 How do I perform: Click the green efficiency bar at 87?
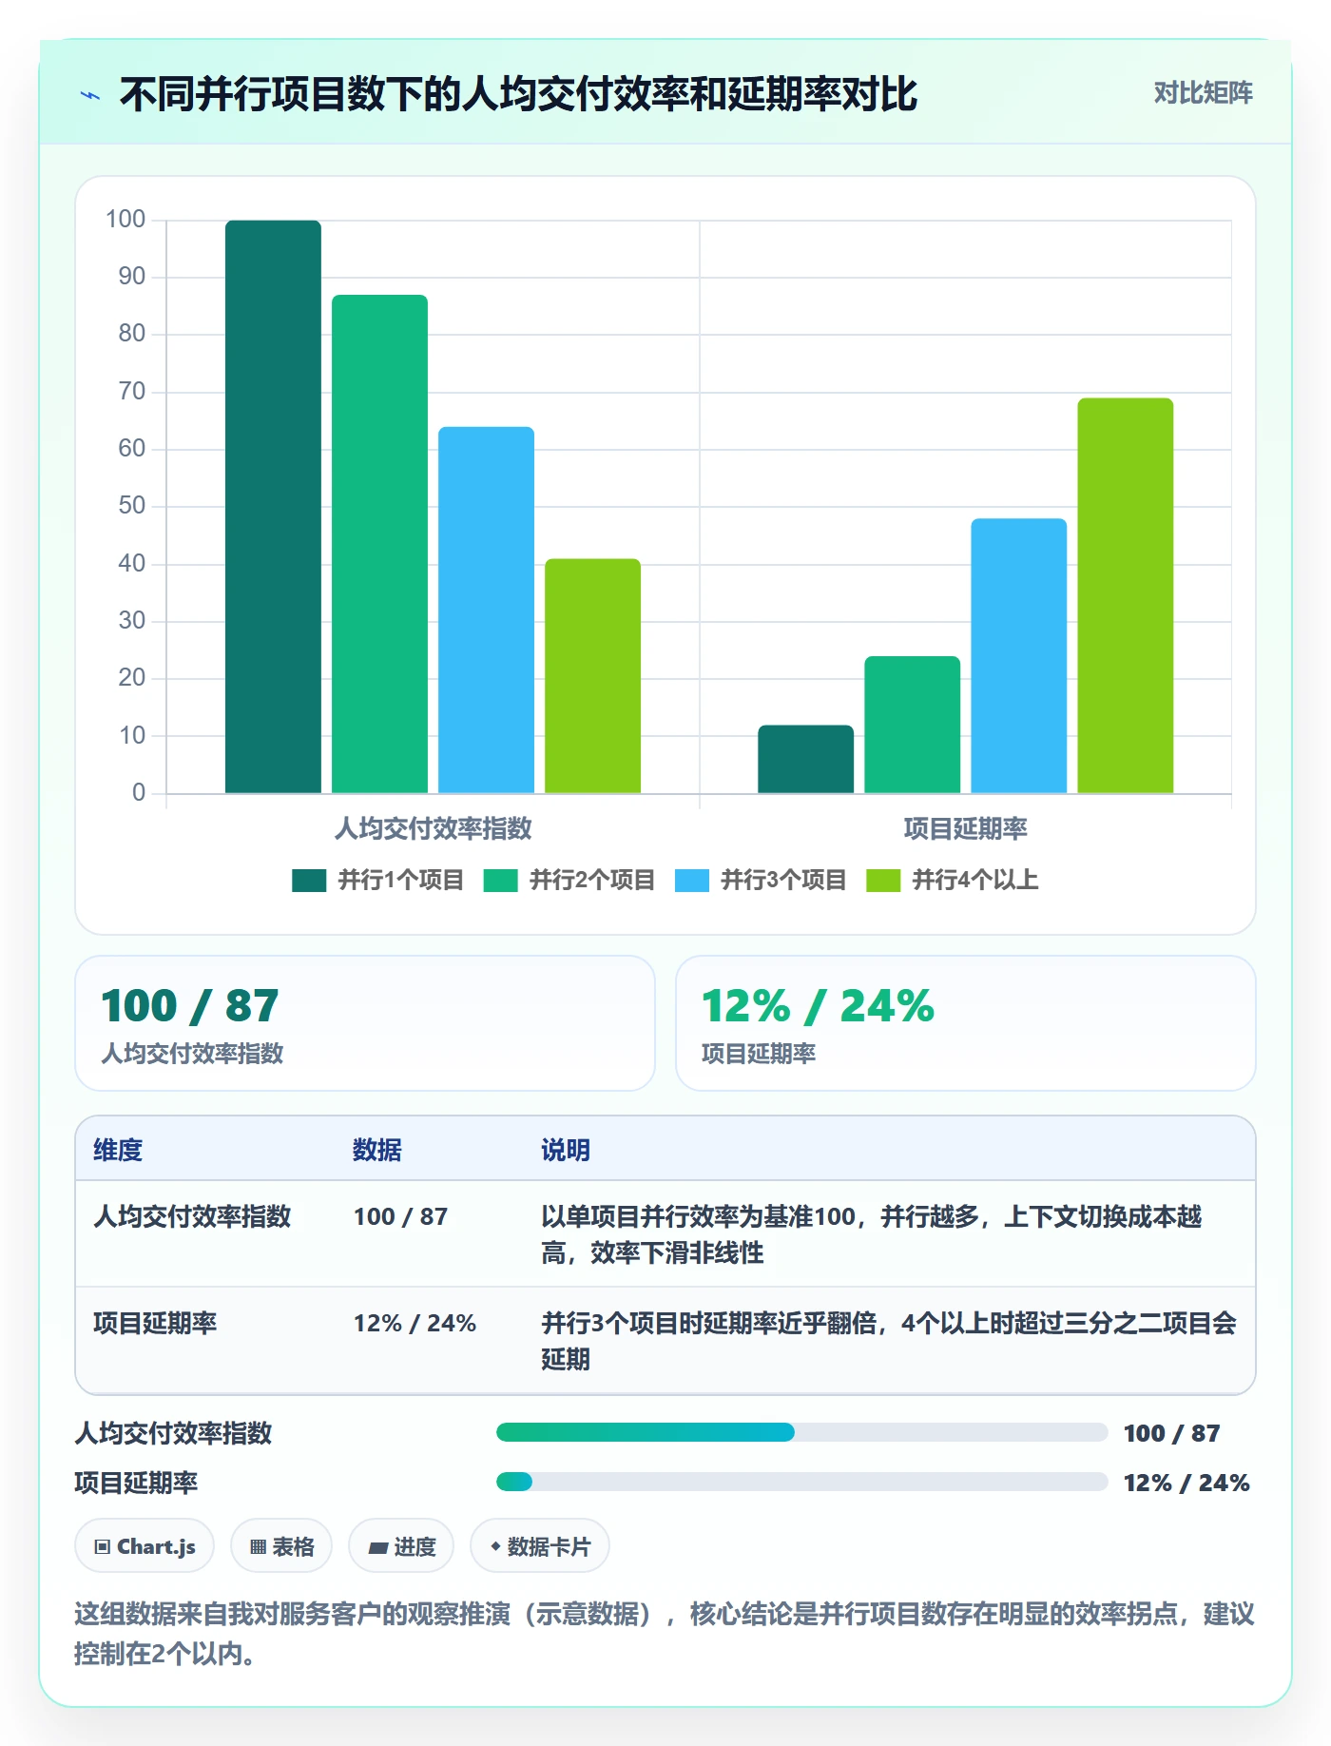[x=379, y=544]
